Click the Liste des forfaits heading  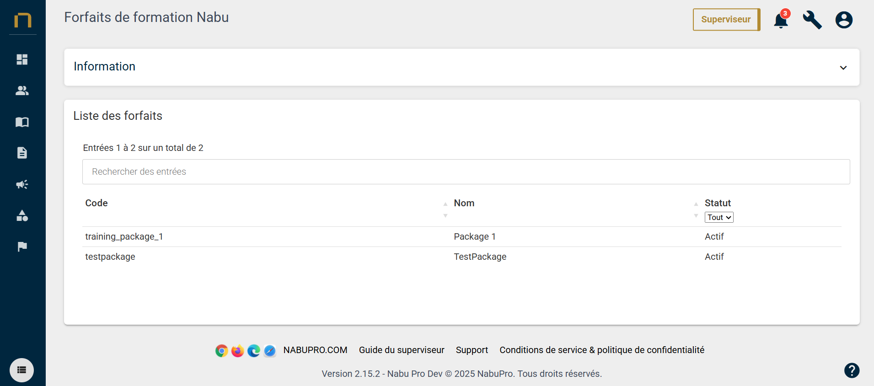pyautogui.click(x=118, y=116)
